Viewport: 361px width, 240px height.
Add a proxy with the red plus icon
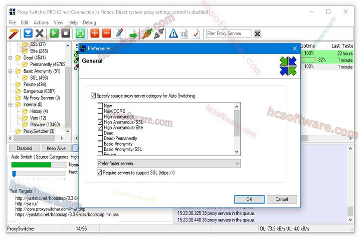coord(95,33)
